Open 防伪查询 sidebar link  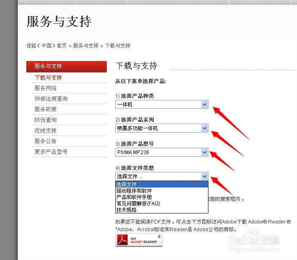[x=45, y=120]
